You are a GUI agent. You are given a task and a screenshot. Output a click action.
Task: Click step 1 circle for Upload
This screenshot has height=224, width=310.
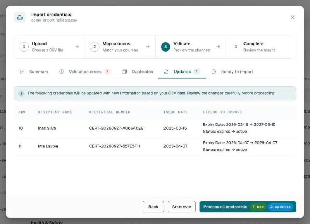pyautogui.click(x=24, y=47)
